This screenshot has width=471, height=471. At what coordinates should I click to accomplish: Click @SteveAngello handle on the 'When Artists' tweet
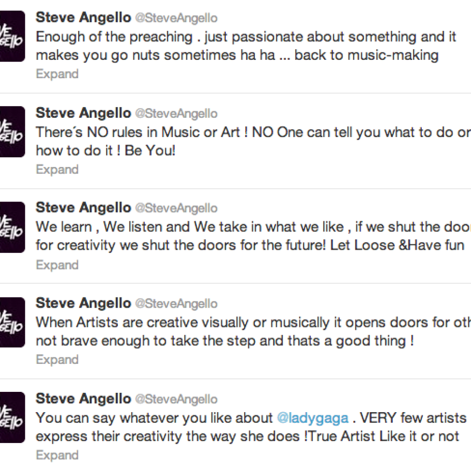tap(176, 304)
